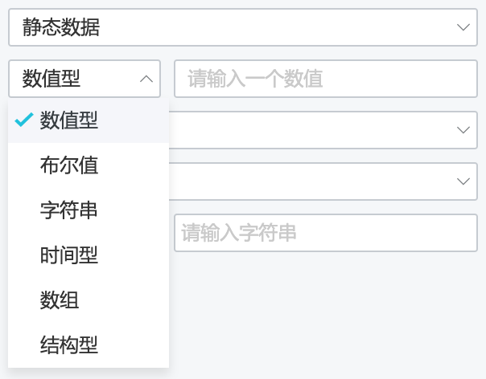Select 数值型 option in the list
The width and height of the screenshot is (486, 379).
89,120
